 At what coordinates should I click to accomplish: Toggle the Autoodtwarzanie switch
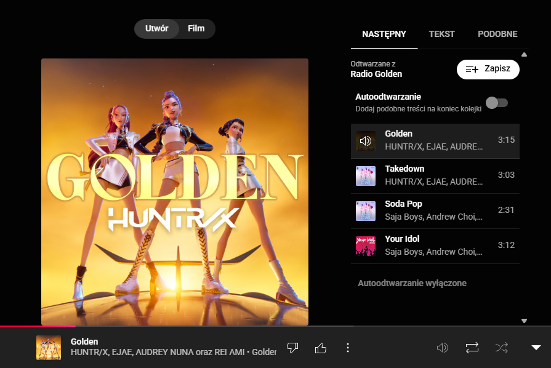coord(497,103)
